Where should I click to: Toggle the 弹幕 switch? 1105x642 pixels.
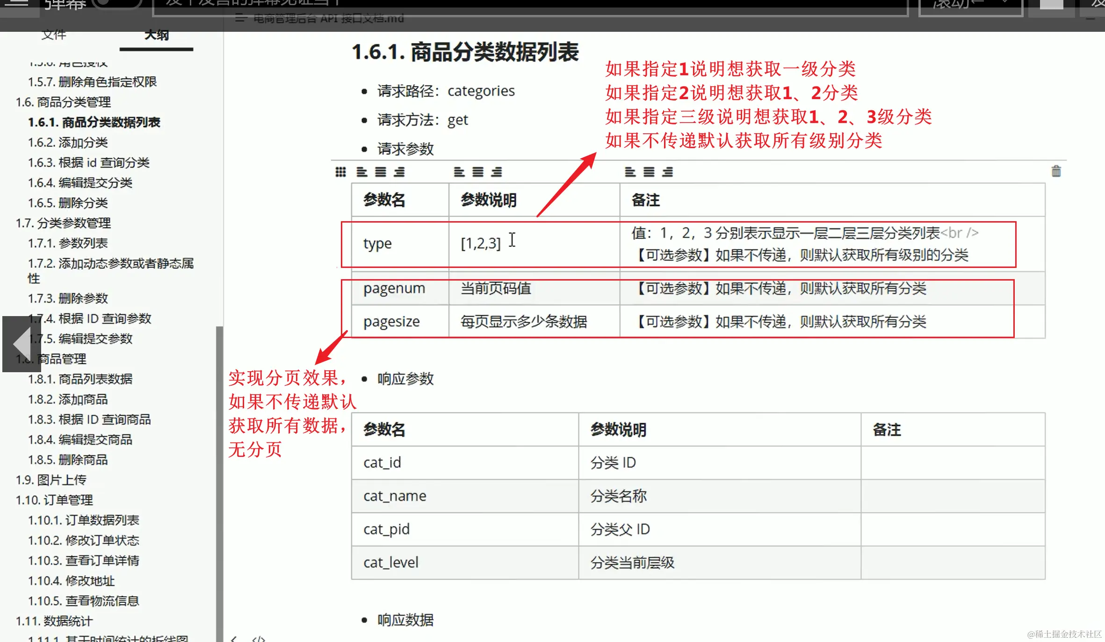click(117, 4)
